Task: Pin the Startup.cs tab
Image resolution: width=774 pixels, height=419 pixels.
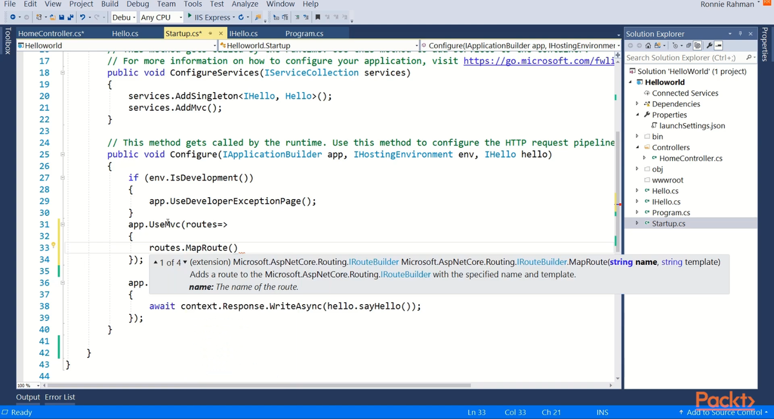Action: 210,34
